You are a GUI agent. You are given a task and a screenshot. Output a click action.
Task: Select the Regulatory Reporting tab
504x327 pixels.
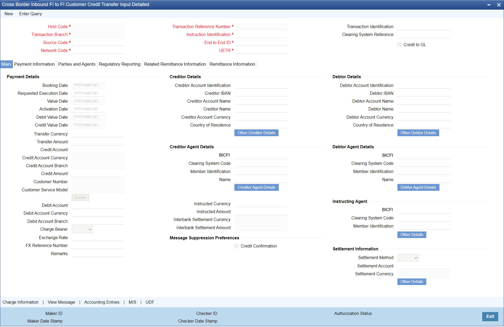tap(119, 64)
